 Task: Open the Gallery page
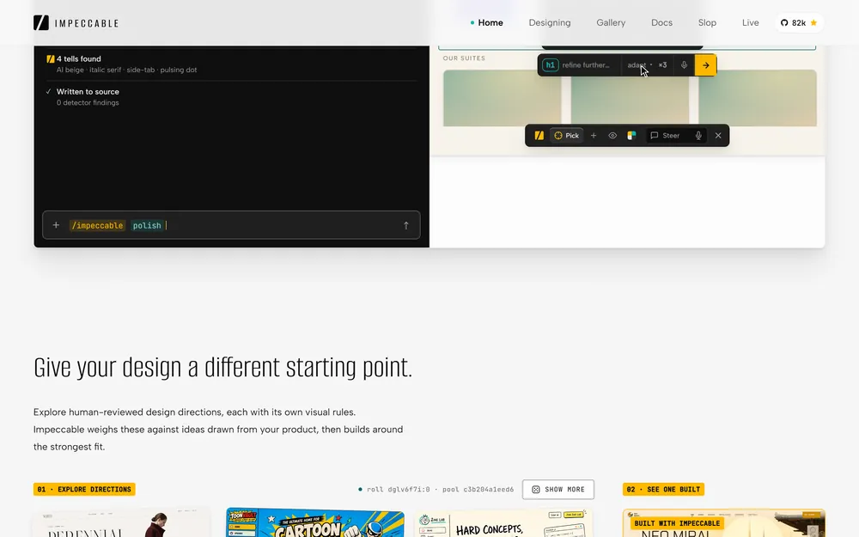(x=611, y=23)
